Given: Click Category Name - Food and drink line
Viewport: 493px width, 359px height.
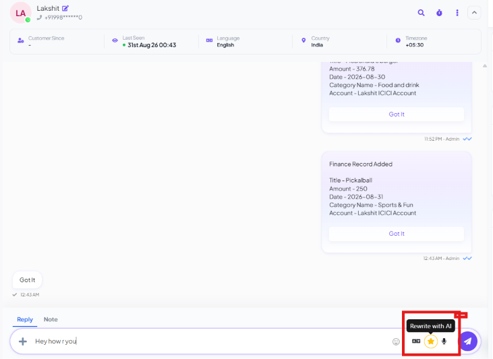Looking at the screenshot, I should (x=374, y=85).
